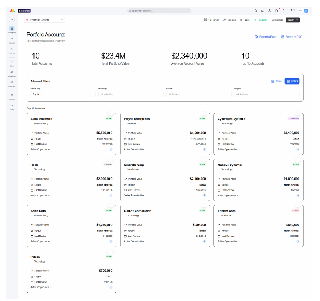This screenshot has width=320, height=301.
Task: Open the user profile avatar
Action: coord(306,11)
